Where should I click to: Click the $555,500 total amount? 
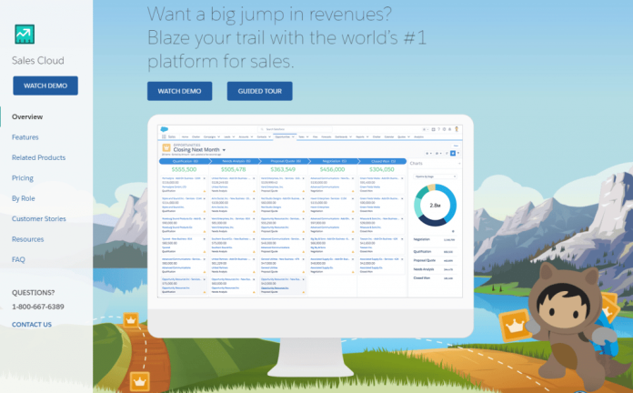(184, 169)
